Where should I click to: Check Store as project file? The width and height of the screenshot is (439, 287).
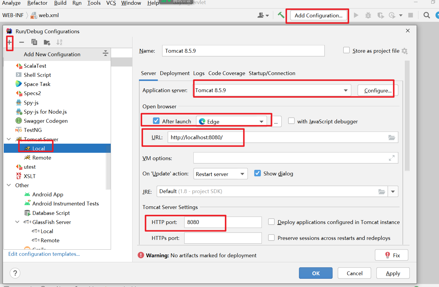pyautogui.click(x=347, y=50)
